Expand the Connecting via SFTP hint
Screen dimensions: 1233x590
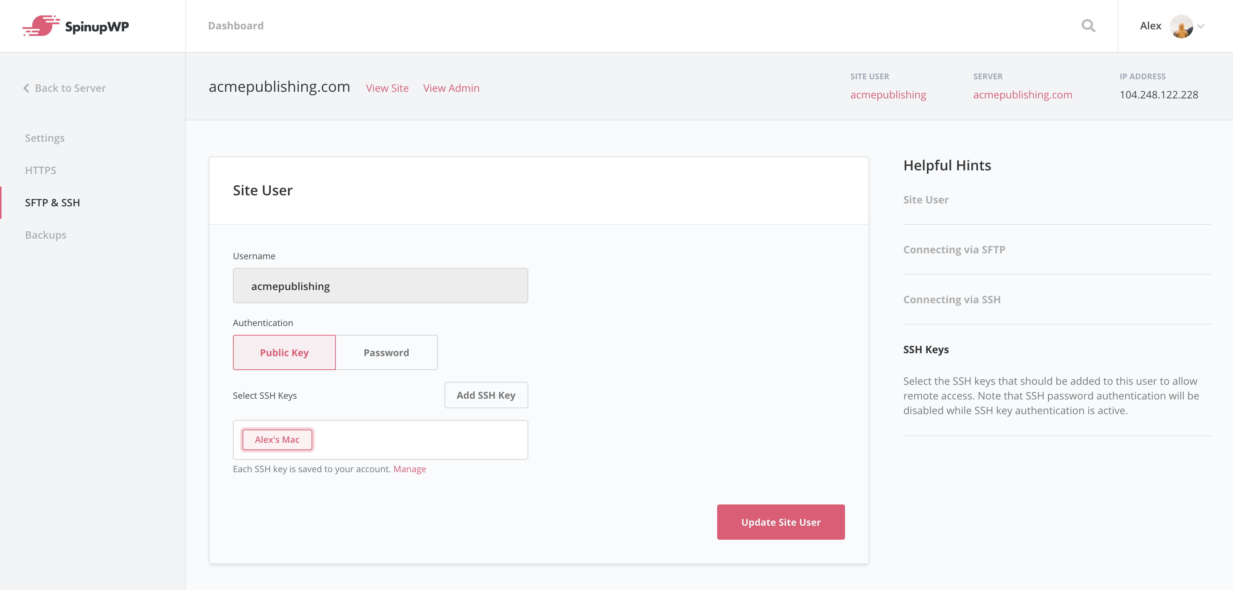(954, 250)
